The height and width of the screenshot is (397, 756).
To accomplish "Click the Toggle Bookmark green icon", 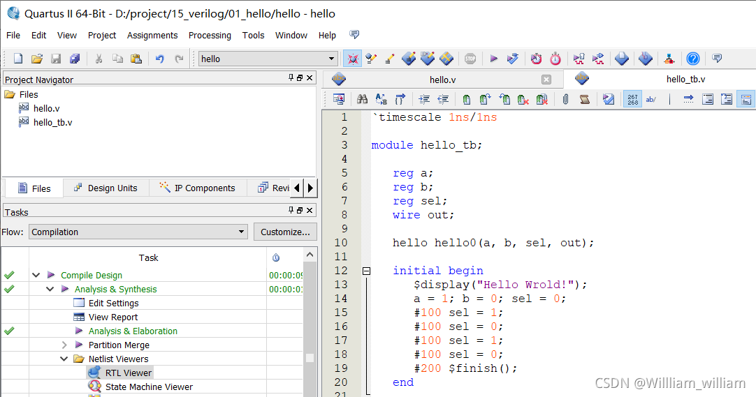I will [x=466, y=99].
